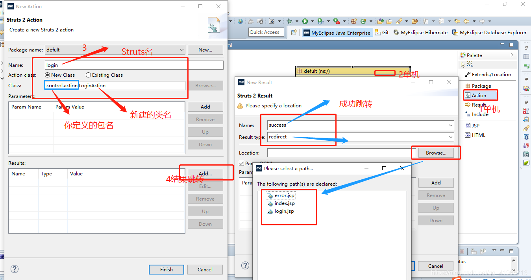This screenshot has height=280, width=531.
Task: Choose the Palette arrow selection tool
Action: click(x=463, y=64)
